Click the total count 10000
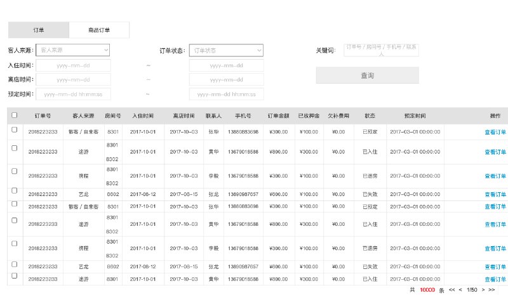508x295 pixels. [x=427, y=290]
